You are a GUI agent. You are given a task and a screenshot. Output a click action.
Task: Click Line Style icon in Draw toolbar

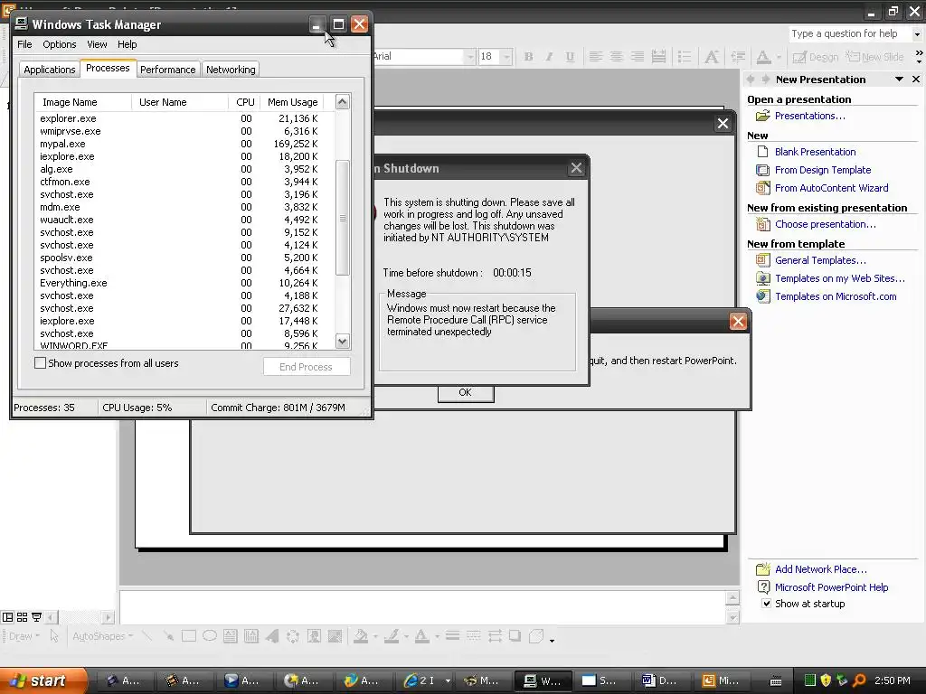pos(452,635)
